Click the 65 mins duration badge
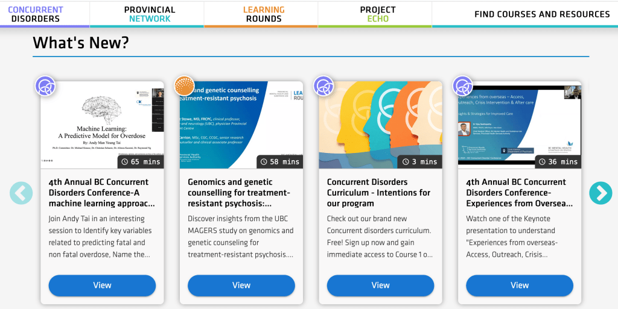 coord(141,161)
